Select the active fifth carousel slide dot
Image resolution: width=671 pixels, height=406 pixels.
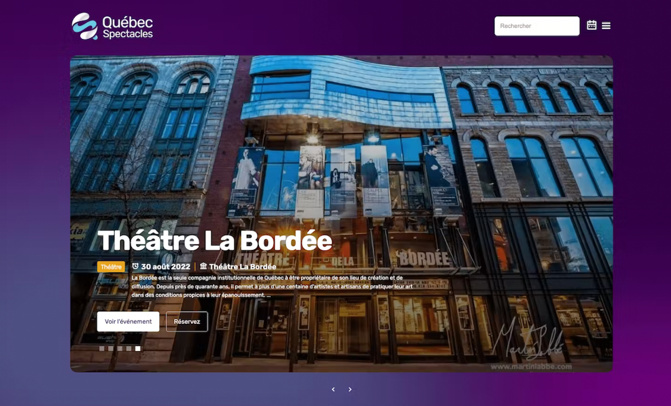[x=138, y=348]
